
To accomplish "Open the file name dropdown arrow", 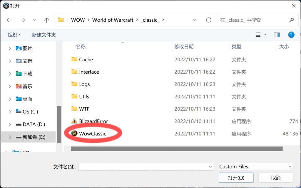I will pyautogui.click(x=210, y=167).
